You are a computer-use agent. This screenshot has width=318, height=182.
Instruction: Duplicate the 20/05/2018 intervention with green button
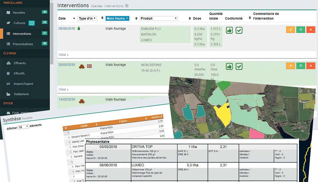pos(301,66)
